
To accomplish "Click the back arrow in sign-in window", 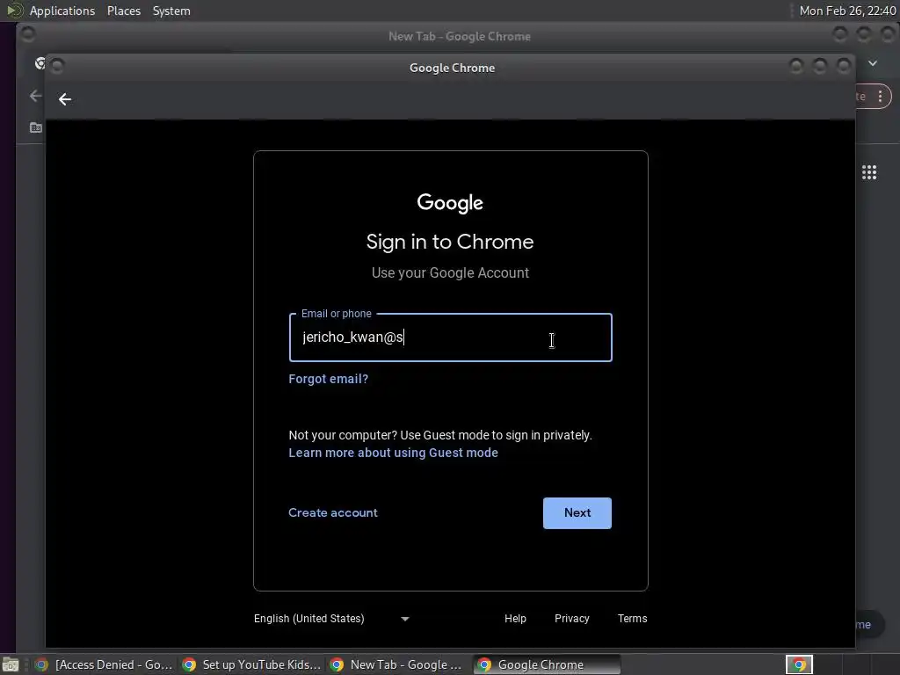I will pyautogui.click(x=65, y=99).
